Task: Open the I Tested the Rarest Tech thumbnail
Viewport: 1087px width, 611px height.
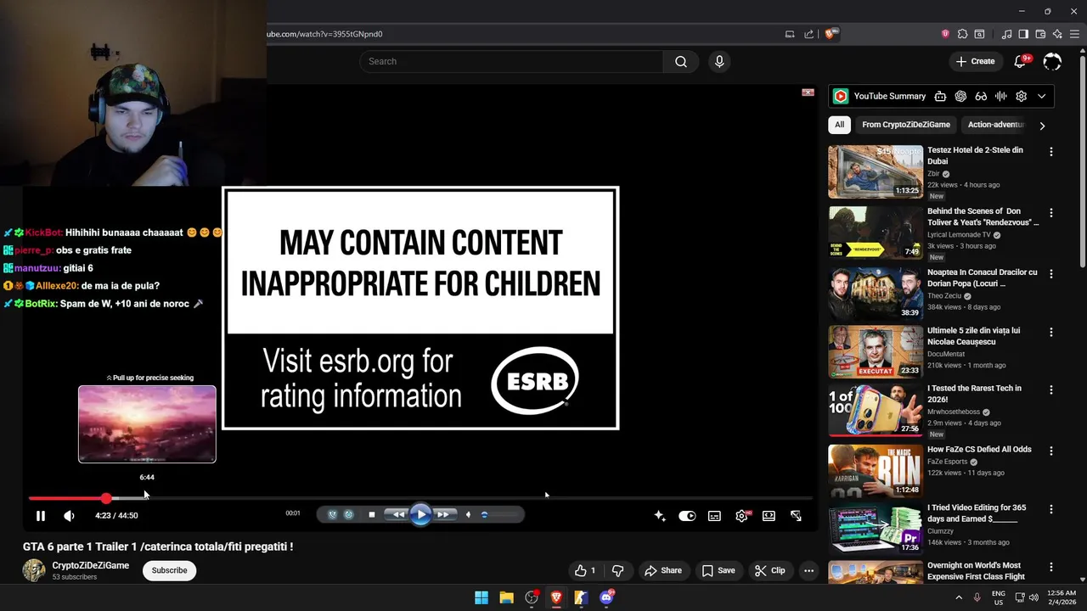Action: pos(875,410)
